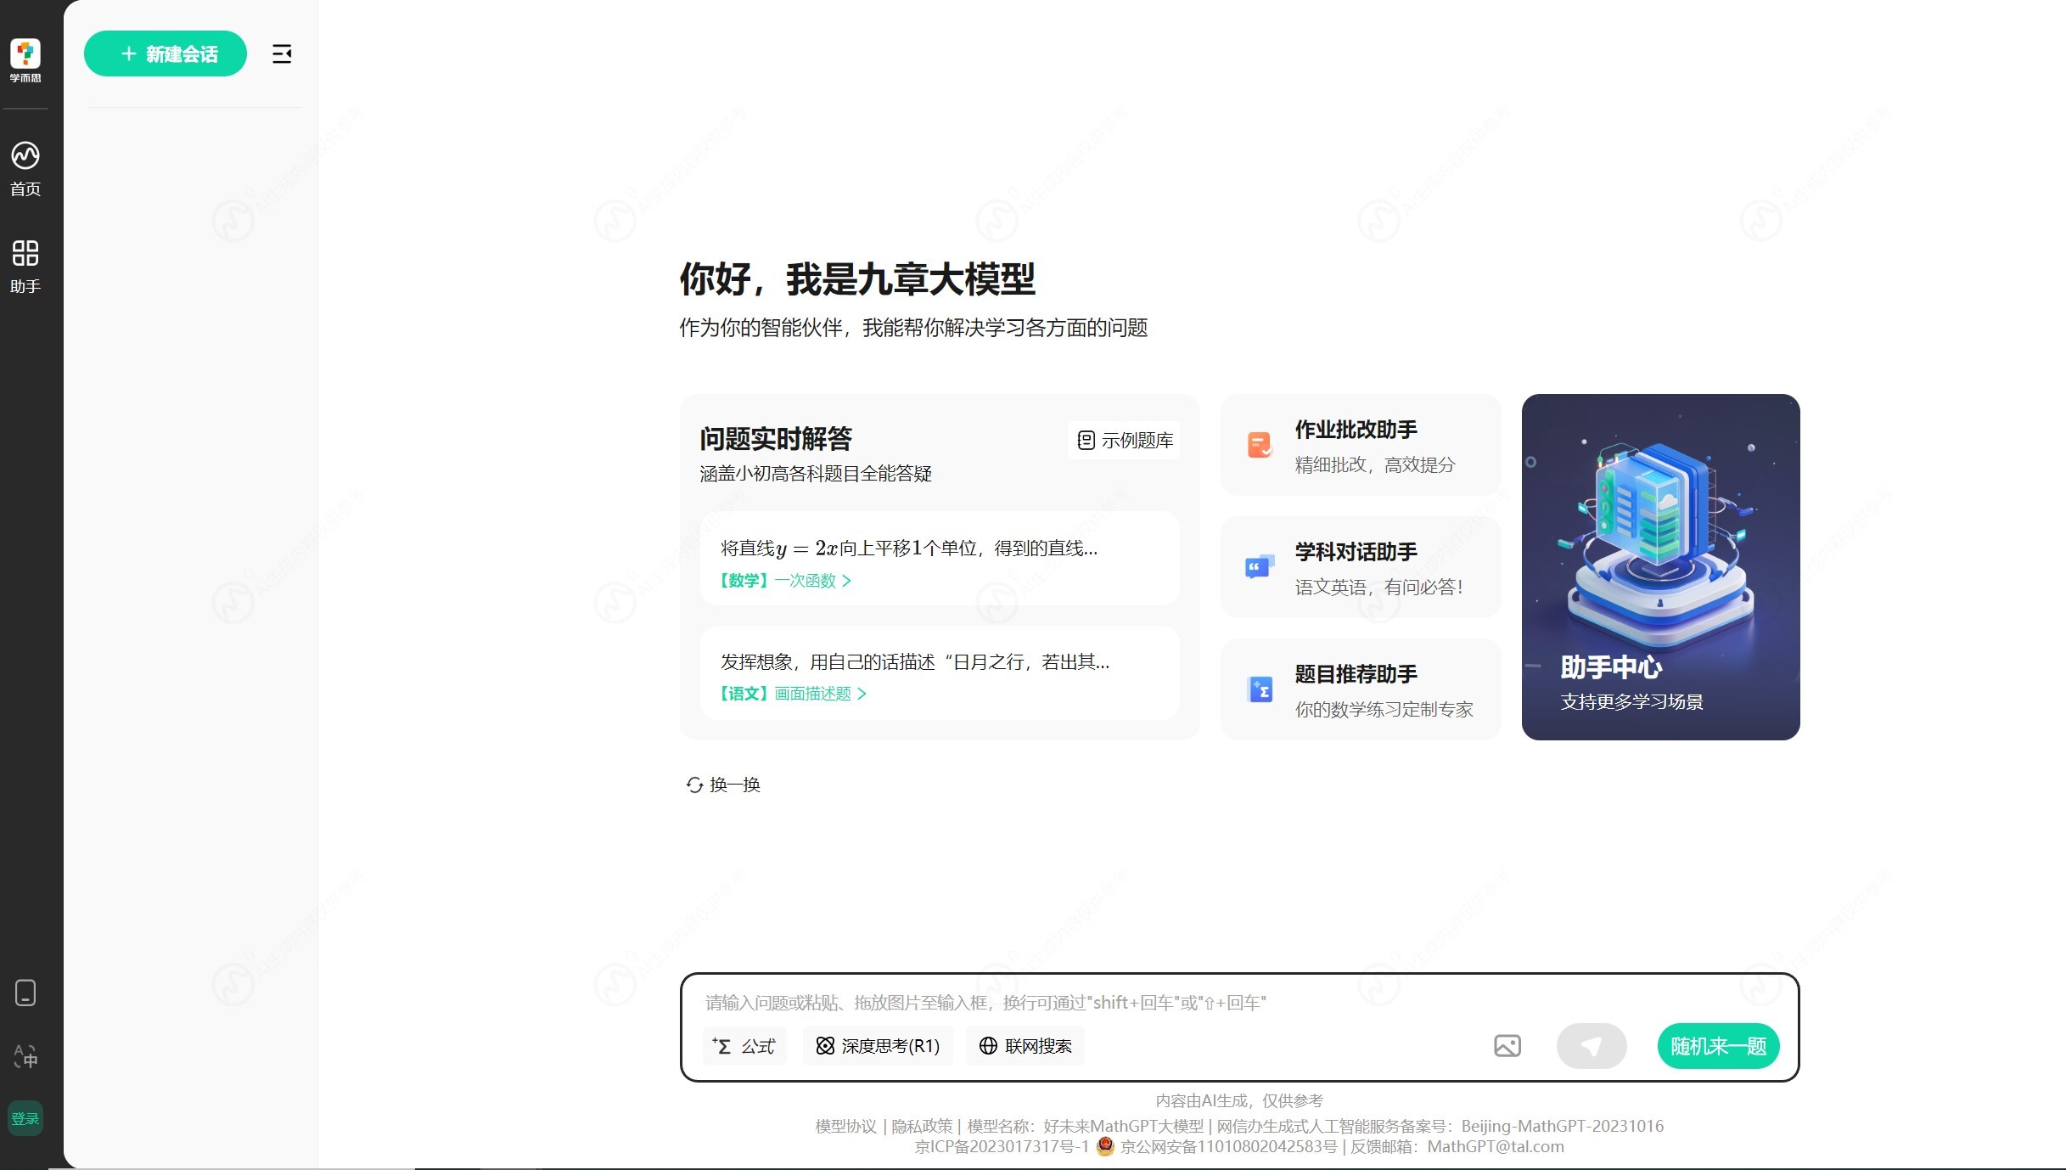Click the language switch icon
The width and height of the screenshot is (2066, 1170).
(25, 1056)
